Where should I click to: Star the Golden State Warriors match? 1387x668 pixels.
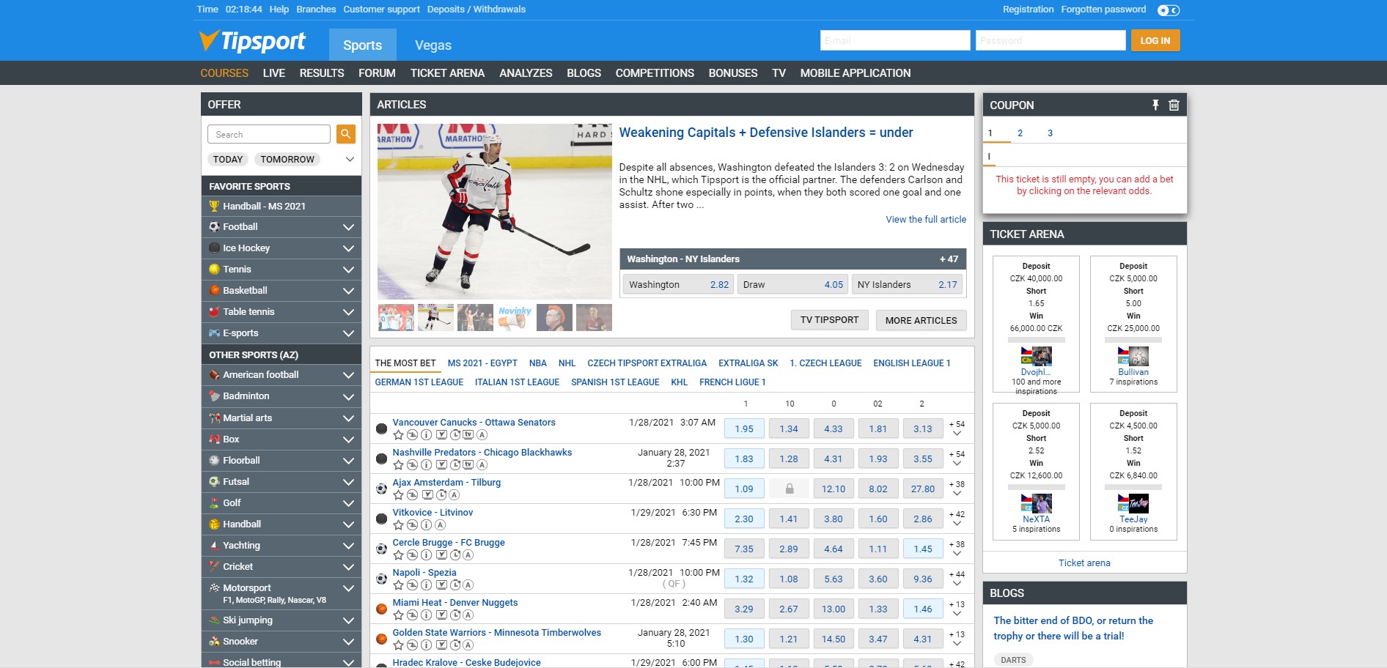point(398,645)
